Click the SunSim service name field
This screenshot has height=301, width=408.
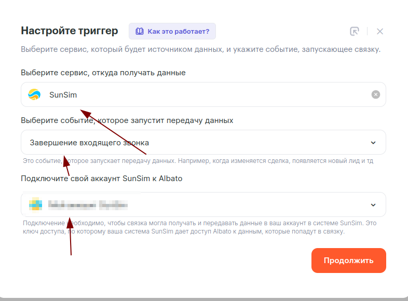(208, 94)
